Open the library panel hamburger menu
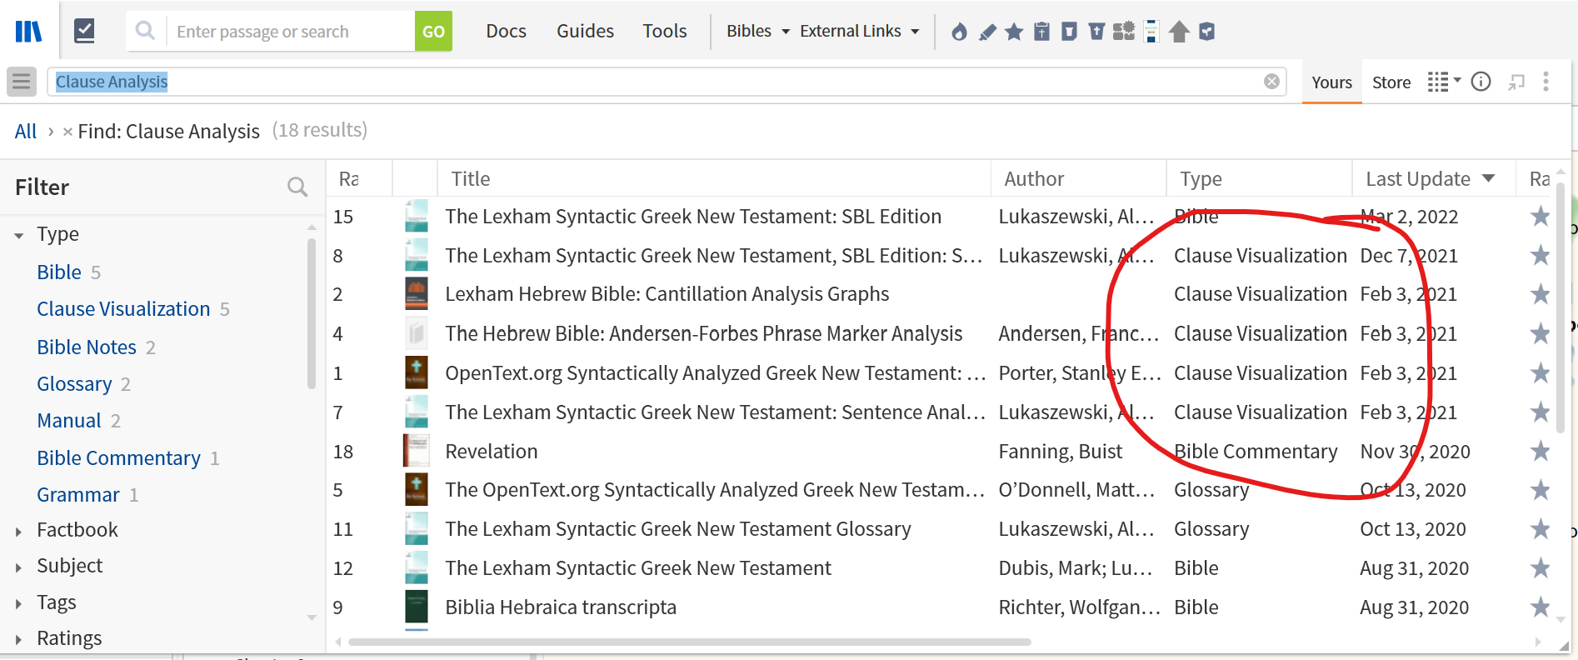 tap(22, 82)
